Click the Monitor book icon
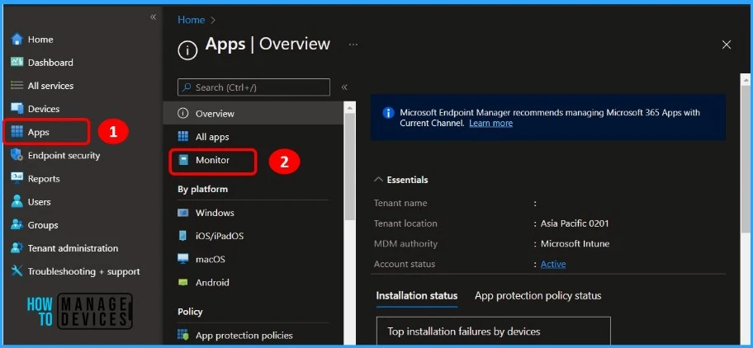Screen dimensions: 753x348 [183, 160]
